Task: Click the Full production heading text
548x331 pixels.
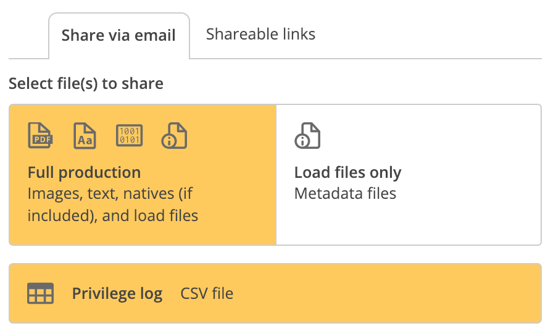Action: coord(84,172)
